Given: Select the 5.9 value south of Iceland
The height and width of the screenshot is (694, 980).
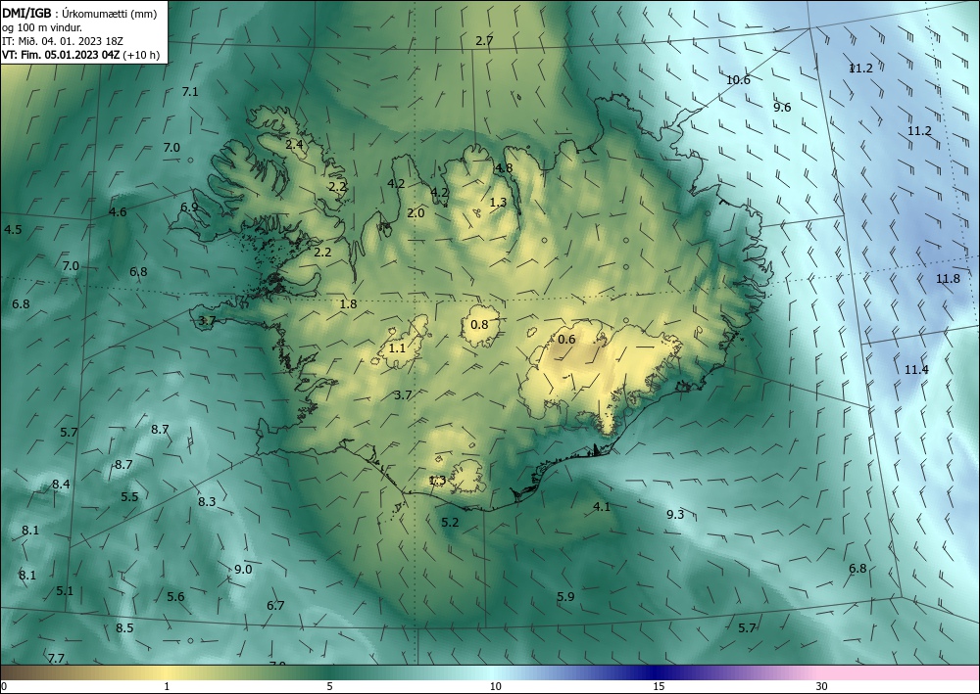Looking at the screenshot, I should point(565,597).
